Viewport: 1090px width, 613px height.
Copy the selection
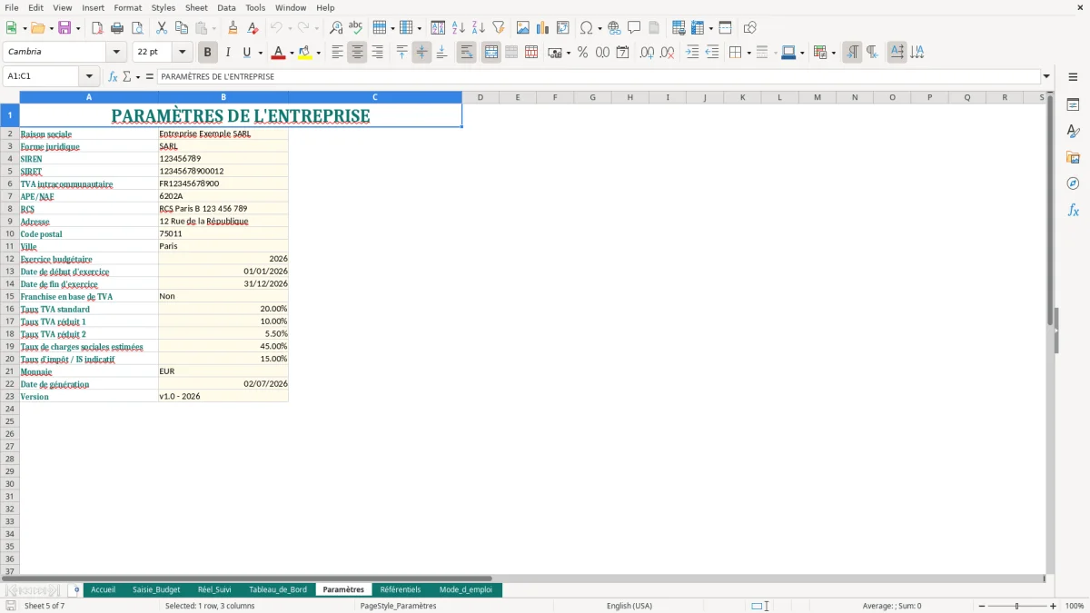[182, 28]
